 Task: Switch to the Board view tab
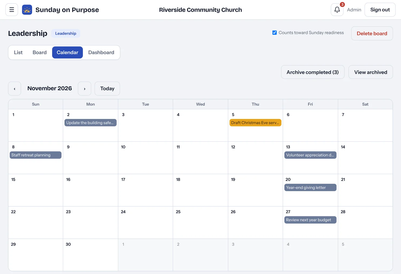40,52
